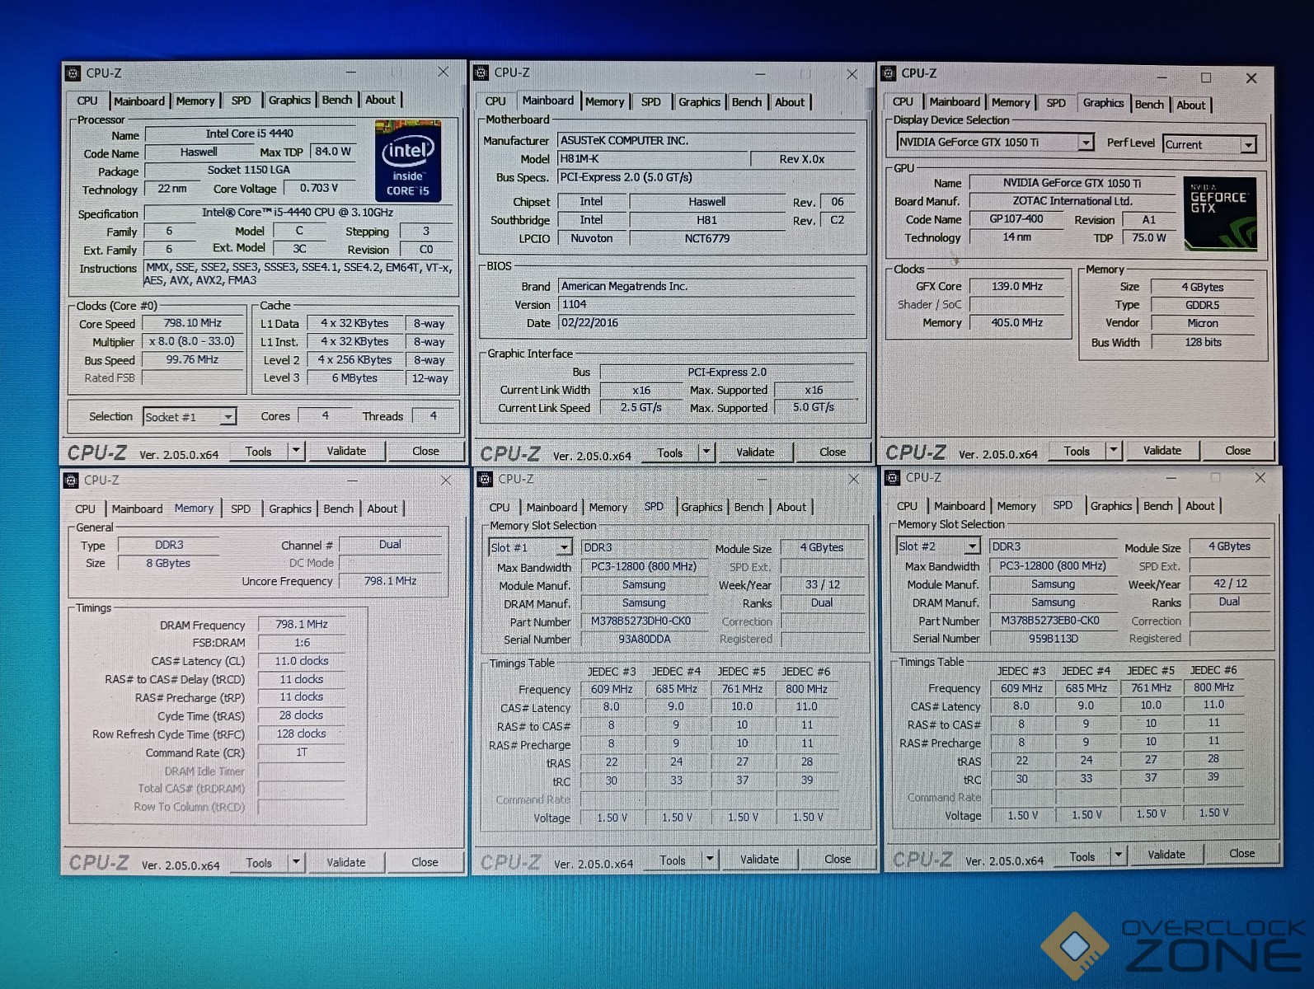The height and width of the screenshot is (989, 1314).
Task: Click memory size value 8 GBytes
Action: pyautogui.click(x=168, y=564)
